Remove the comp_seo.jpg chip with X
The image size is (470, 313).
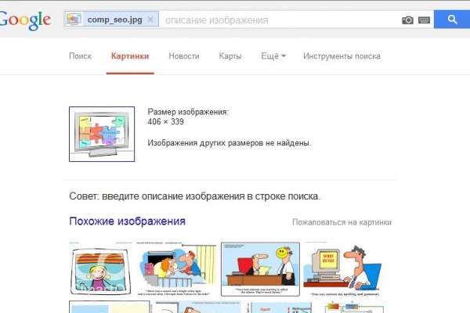pos(150,20)
